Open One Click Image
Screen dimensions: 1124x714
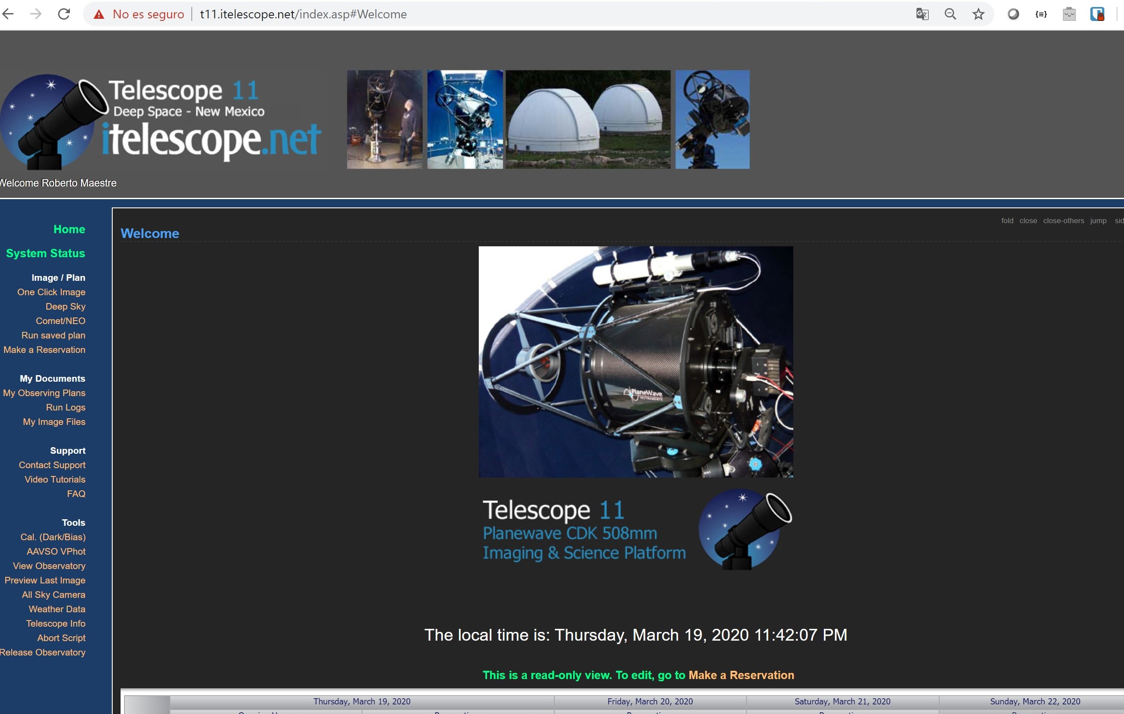pyautogui.click(x=52, y=292)
